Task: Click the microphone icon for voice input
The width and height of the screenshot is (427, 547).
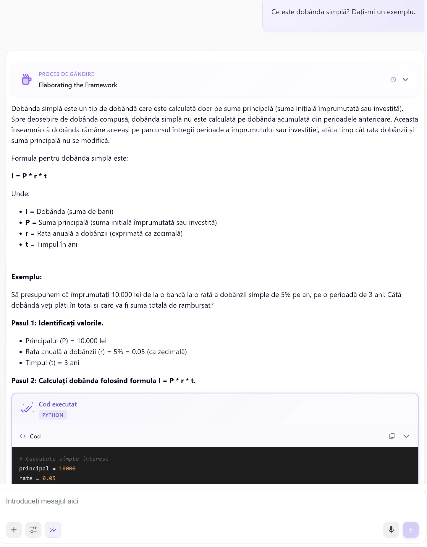Action: coord(391,530)
